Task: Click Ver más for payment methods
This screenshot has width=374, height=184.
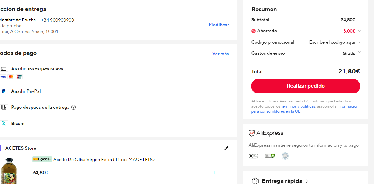Action: tap(220, 54)
